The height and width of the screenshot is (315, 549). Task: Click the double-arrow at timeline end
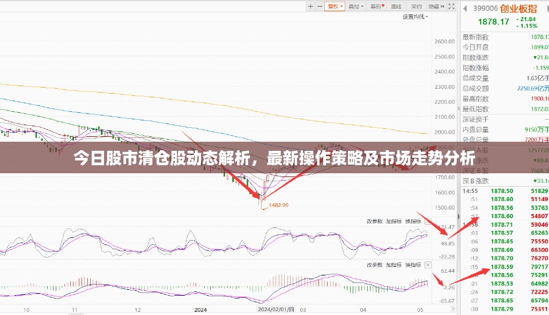pos(452,309)
